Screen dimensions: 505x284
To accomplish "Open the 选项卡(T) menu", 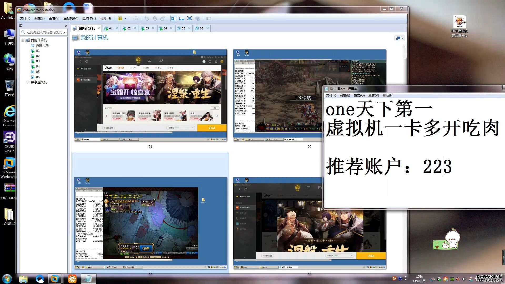I will point(89,18).
